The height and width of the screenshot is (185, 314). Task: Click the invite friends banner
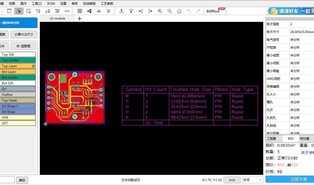291,11
